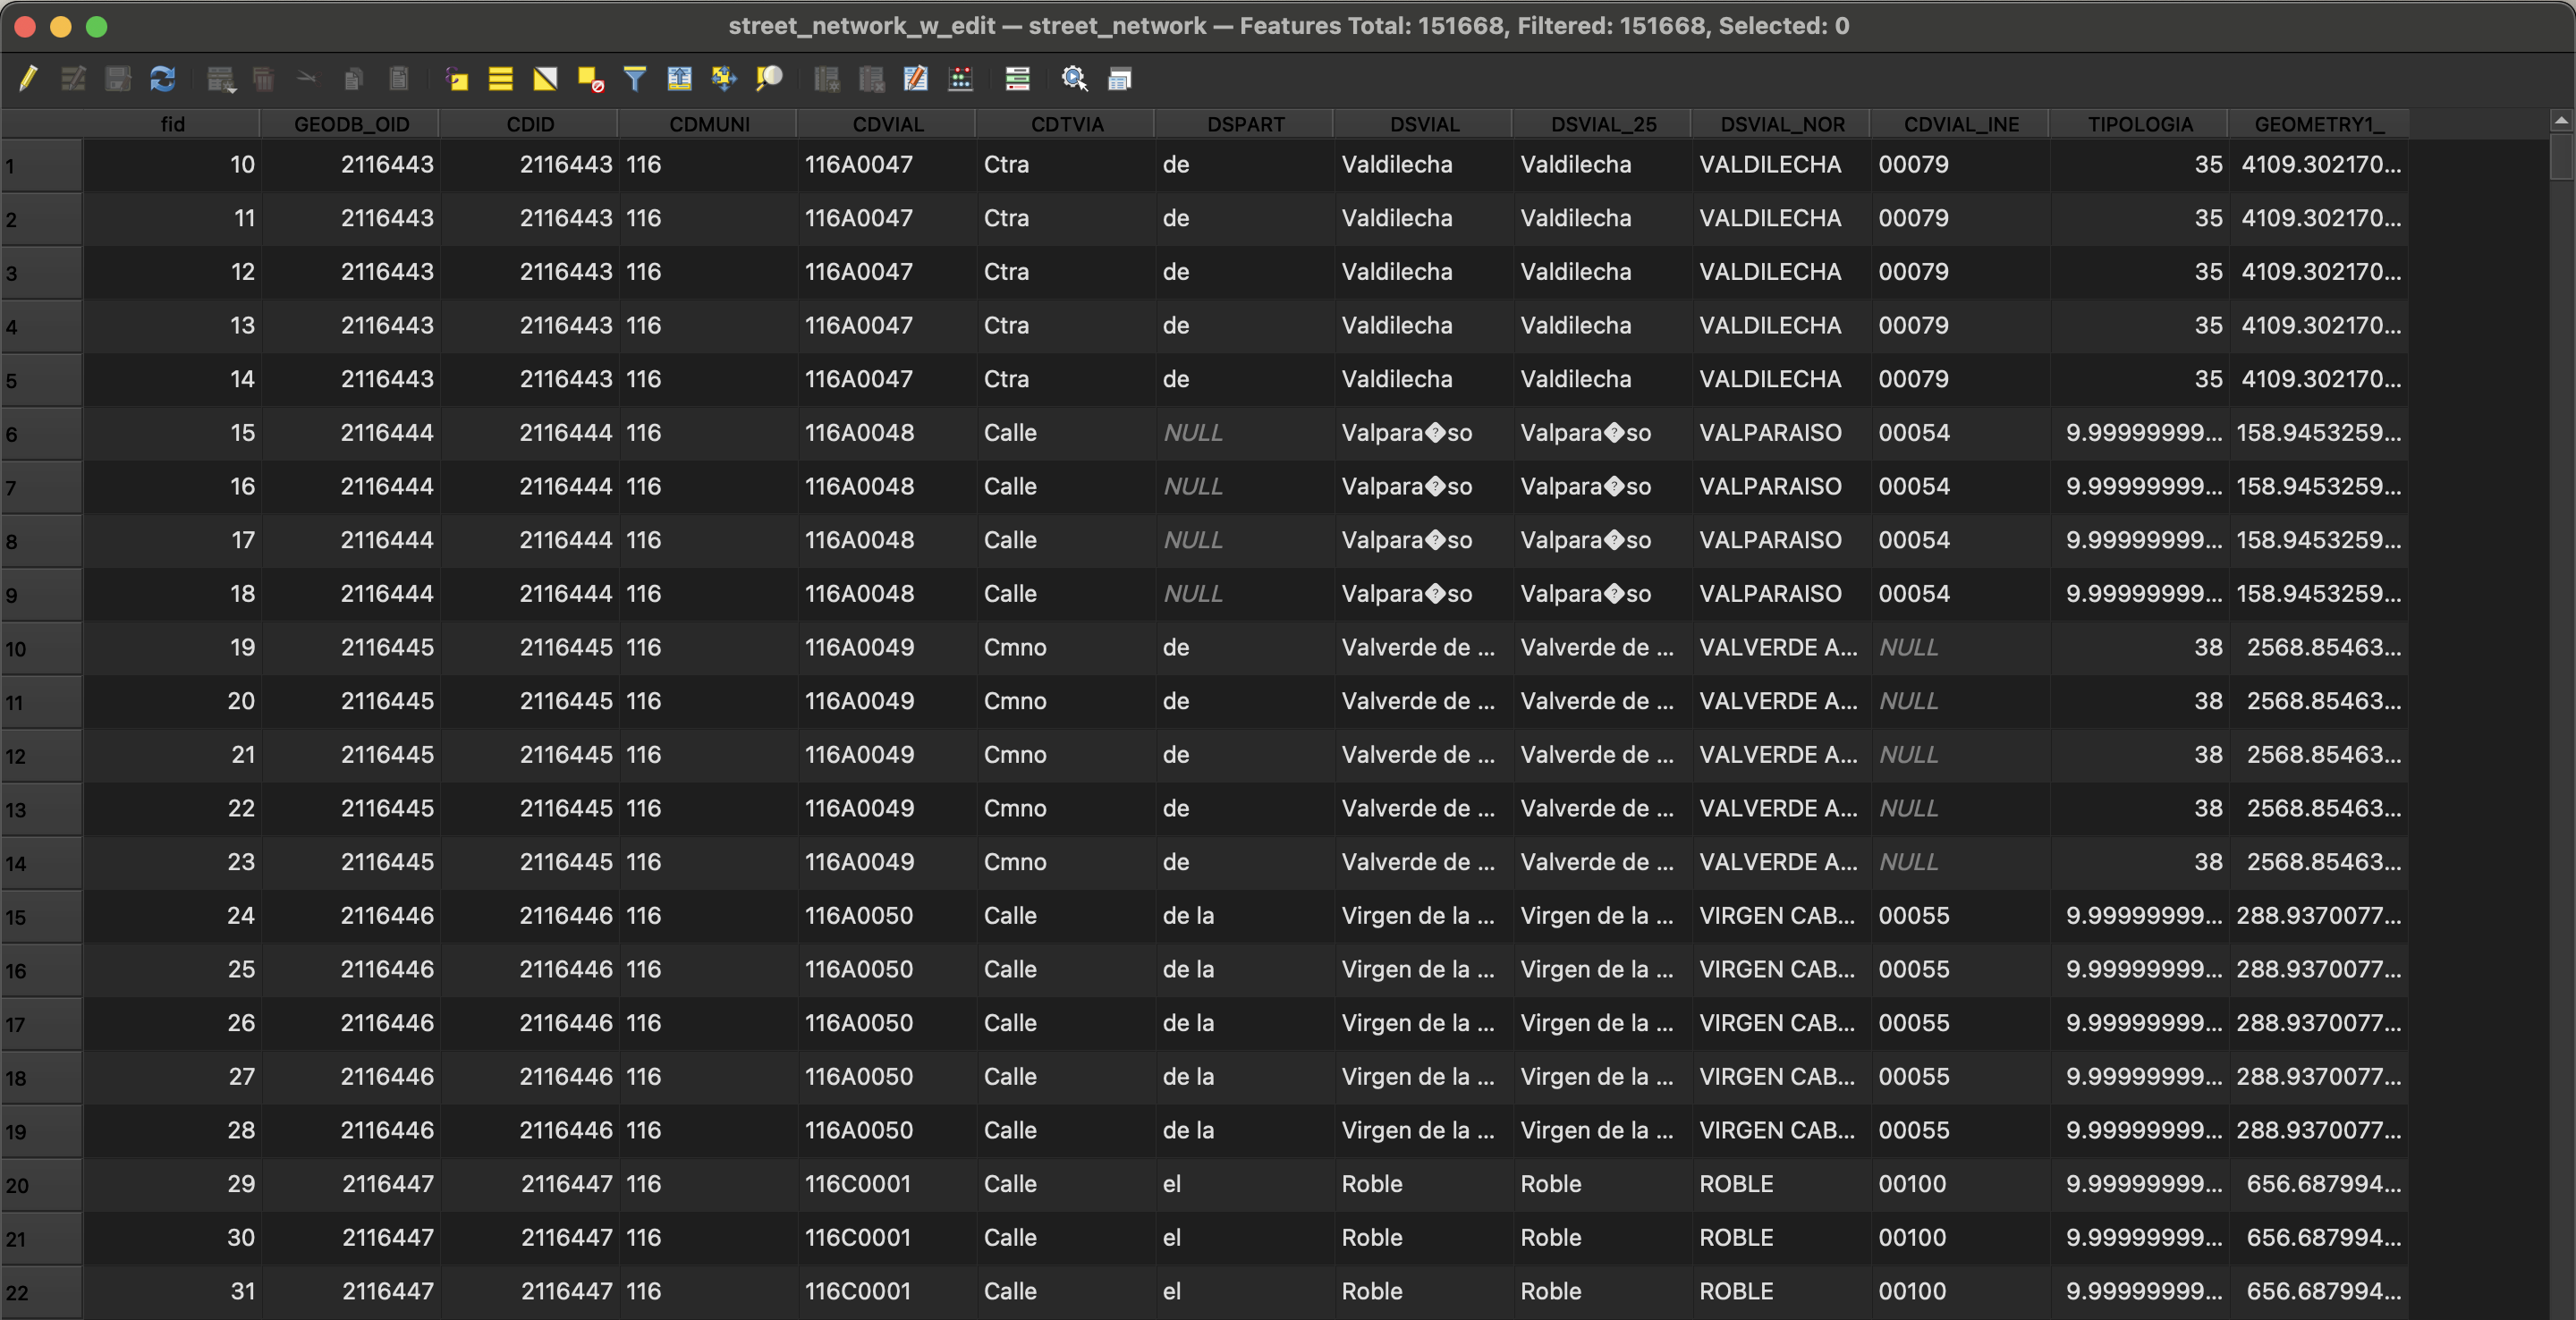Move selection to top of table

(679, 78)
